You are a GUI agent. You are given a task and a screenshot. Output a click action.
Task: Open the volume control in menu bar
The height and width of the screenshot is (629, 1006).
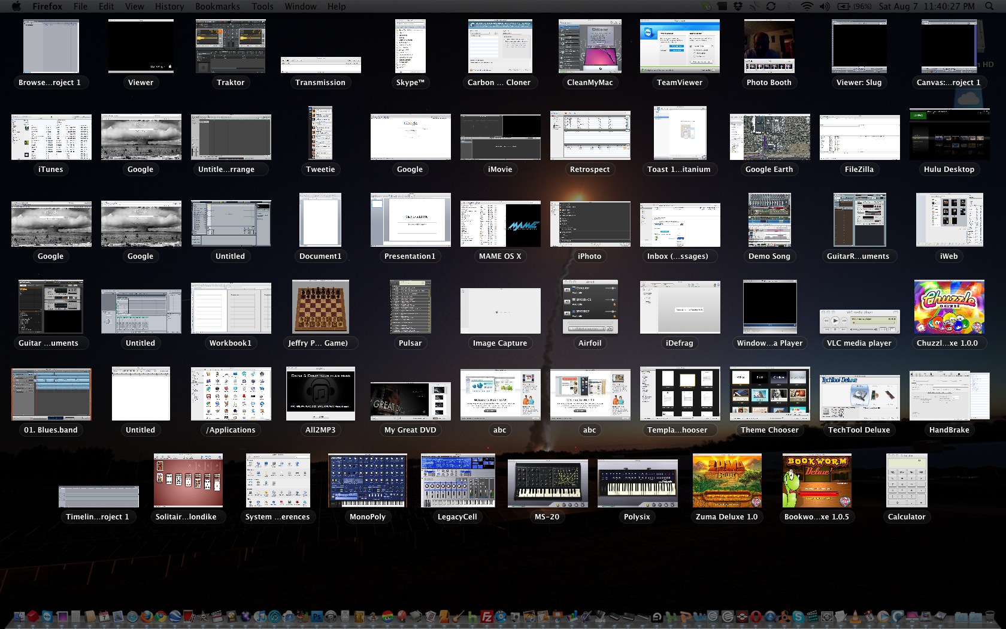825,6
